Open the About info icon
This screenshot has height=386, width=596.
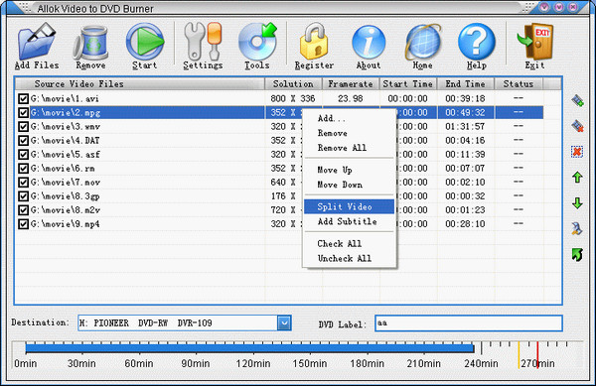[x=369, y=42]
